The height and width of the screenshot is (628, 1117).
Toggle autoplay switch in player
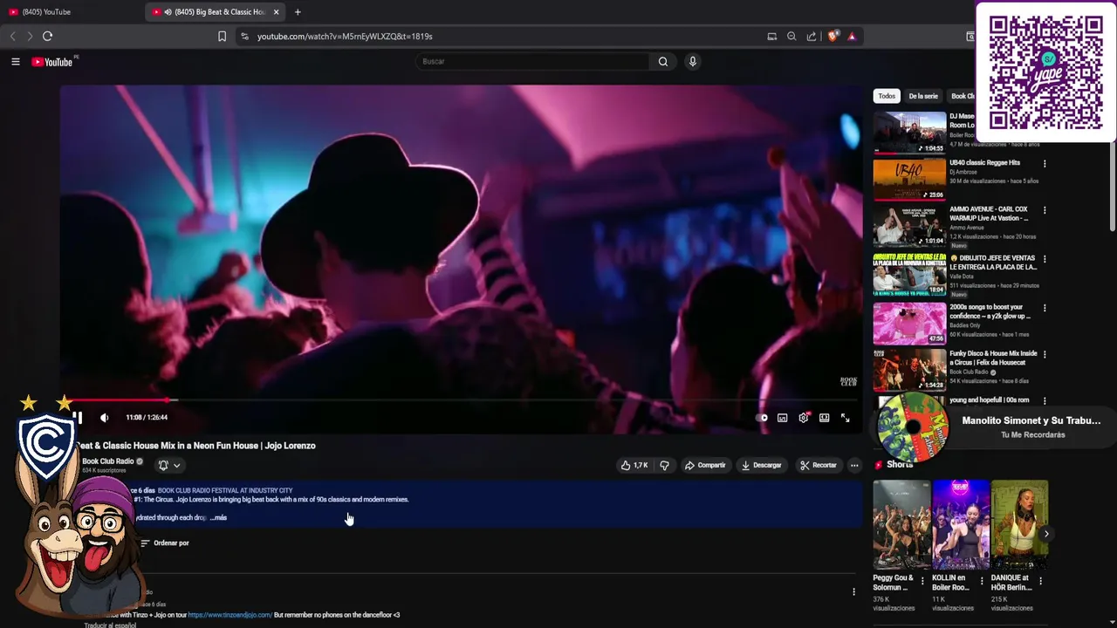(x=762, y=418)
